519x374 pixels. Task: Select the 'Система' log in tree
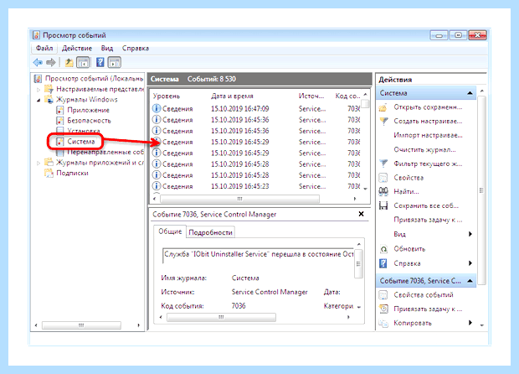(81, 142)
